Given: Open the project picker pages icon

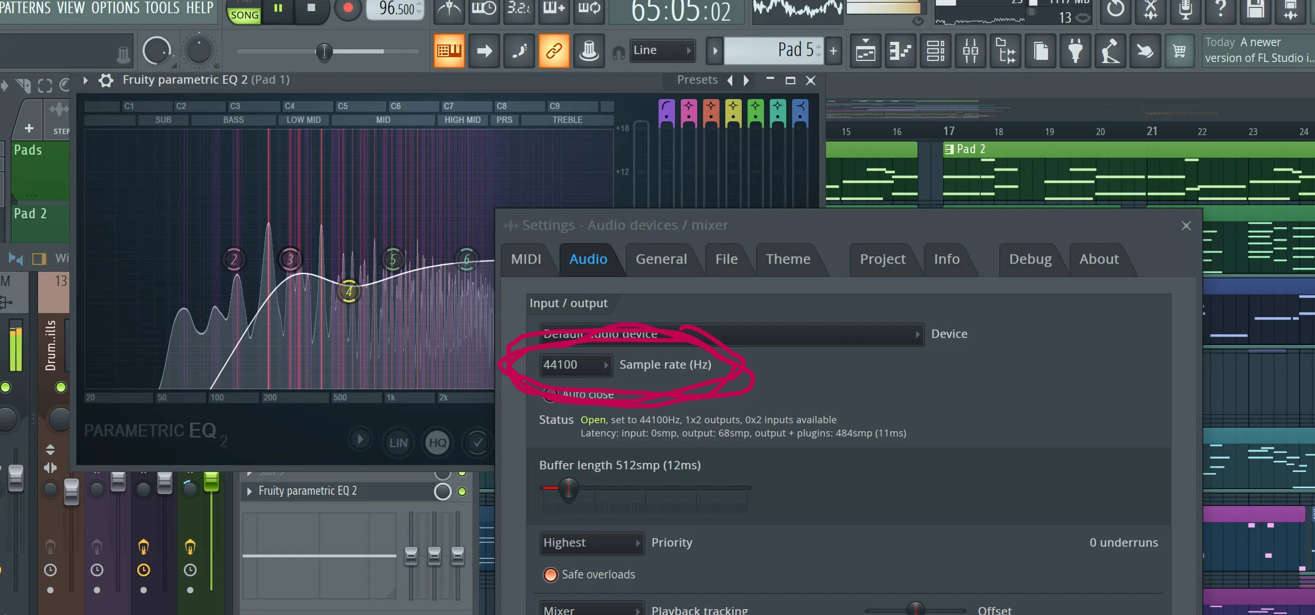Looking at the screenshot, I should (1040, 51).
